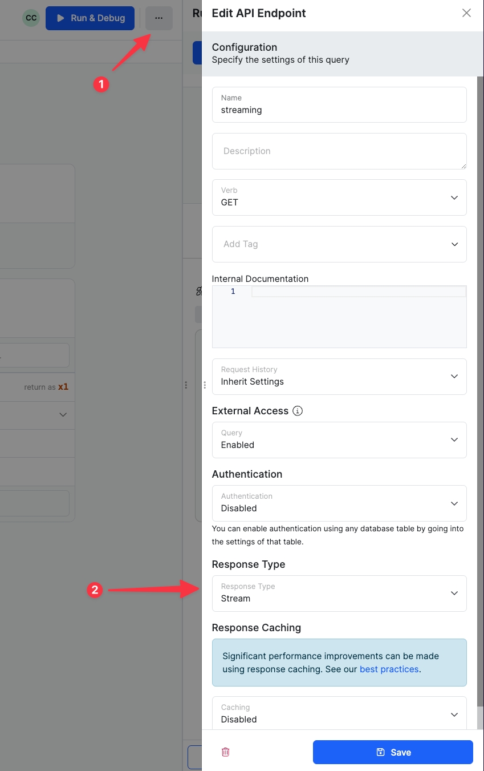Click the Save disk icon
Viewport: 484px width, 771px height.
click(x=381, y=752)
